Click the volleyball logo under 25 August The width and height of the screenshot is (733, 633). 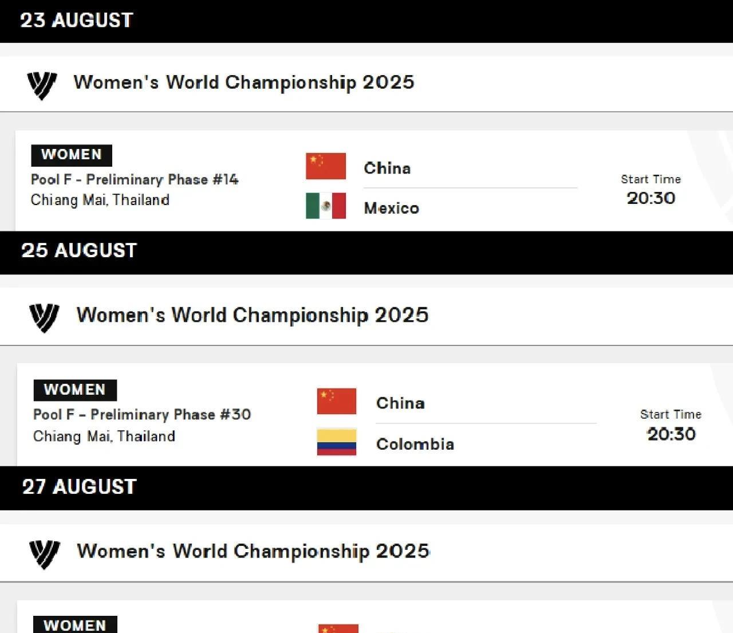(44, 317)
